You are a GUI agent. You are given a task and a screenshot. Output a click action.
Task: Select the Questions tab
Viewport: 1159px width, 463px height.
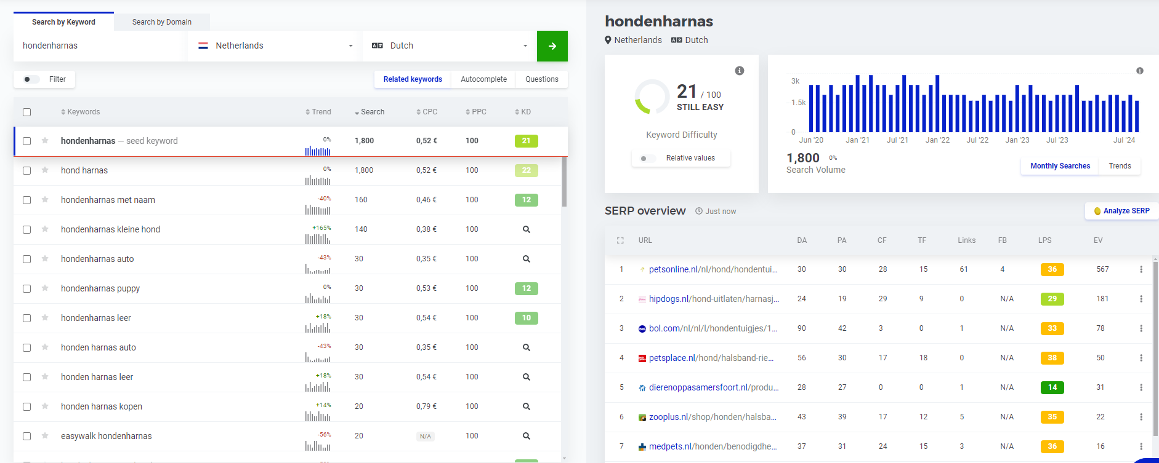pos(542,79)
